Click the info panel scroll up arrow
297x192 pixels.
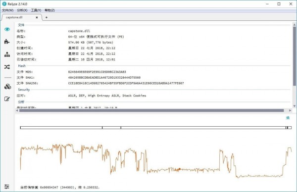coord(295,25)
